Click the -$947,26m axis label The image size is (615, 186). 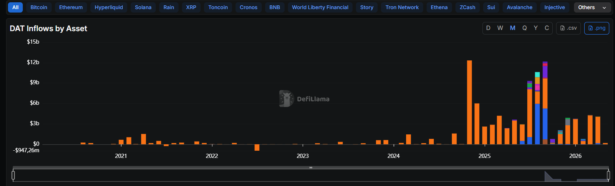[26, 150]
